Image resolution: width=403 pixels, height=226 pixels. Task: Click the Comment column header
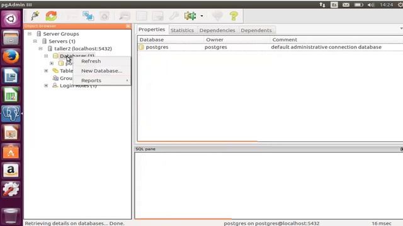[336, 40]
